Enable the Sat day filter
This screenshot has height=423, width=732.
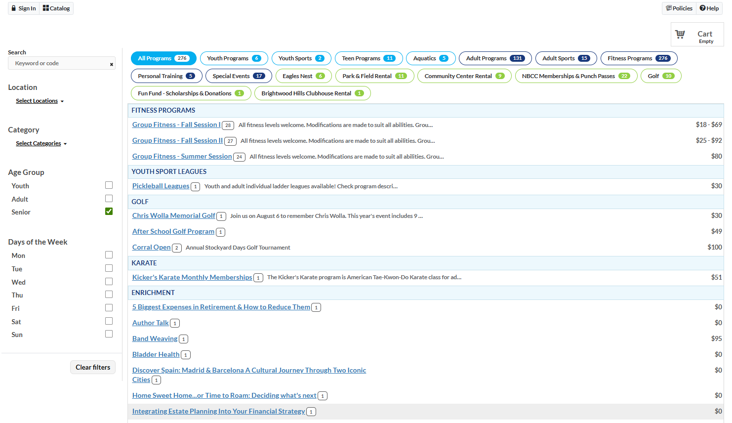109,321
